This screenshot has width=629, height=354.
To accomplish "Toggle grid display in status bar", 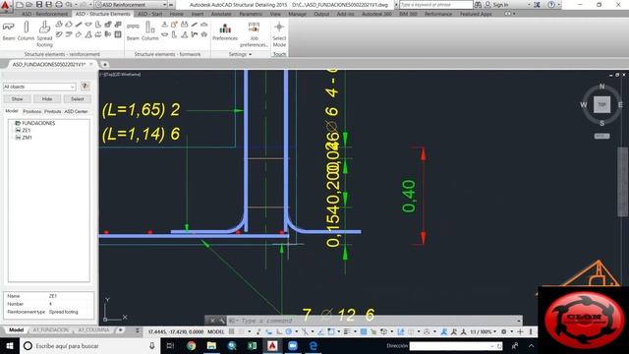I will [x=232, y=331].
